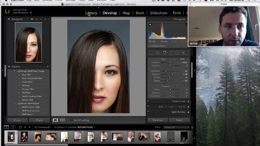Screen dimensions: 260x146
Task: Select the Radial Filter tool
Action: coord(177,52)
